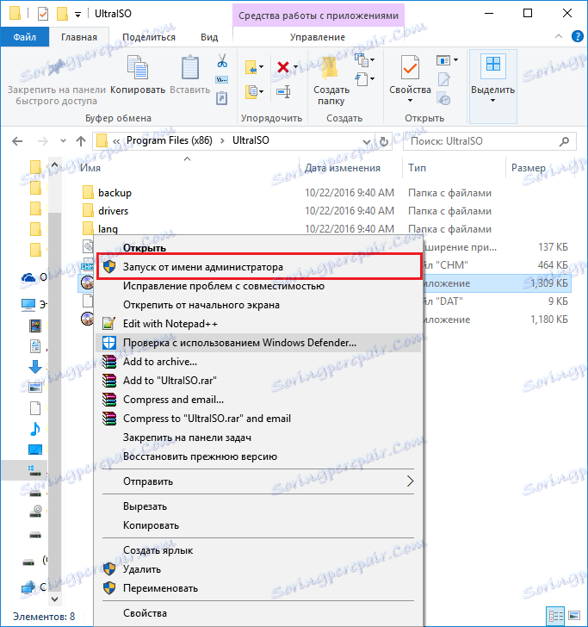Click the Back navigation arrow
588x627 pixels.
(x=17, y=141)
